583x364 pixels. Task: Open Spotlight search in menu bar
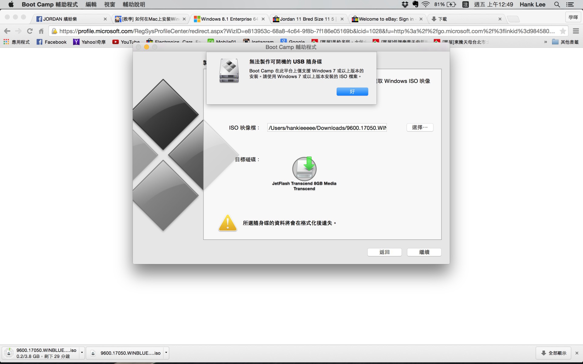coord(557,4)
